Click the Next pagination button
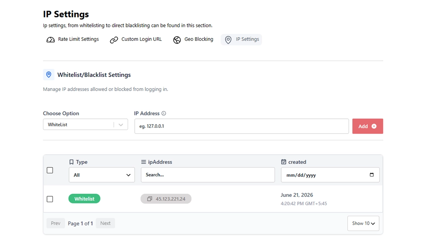The height and width of the screenshot is (243, 423). point(105,223)
